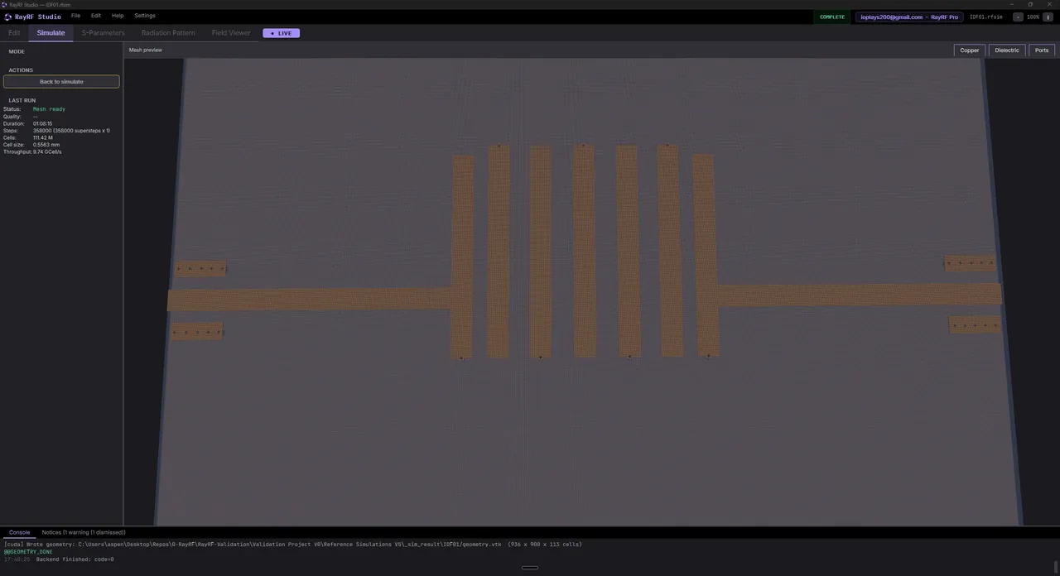Click the Cells value 111.42 M
Image resolution: width=1060 pixels, height=576 pixels.
pos(43,138)
